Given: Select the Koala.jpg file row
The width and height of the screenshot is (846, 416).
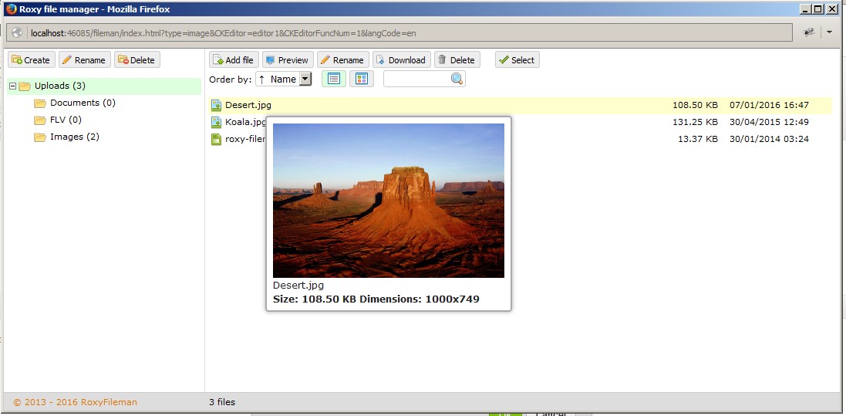Looking at the screenshot, I should (521, 122).
